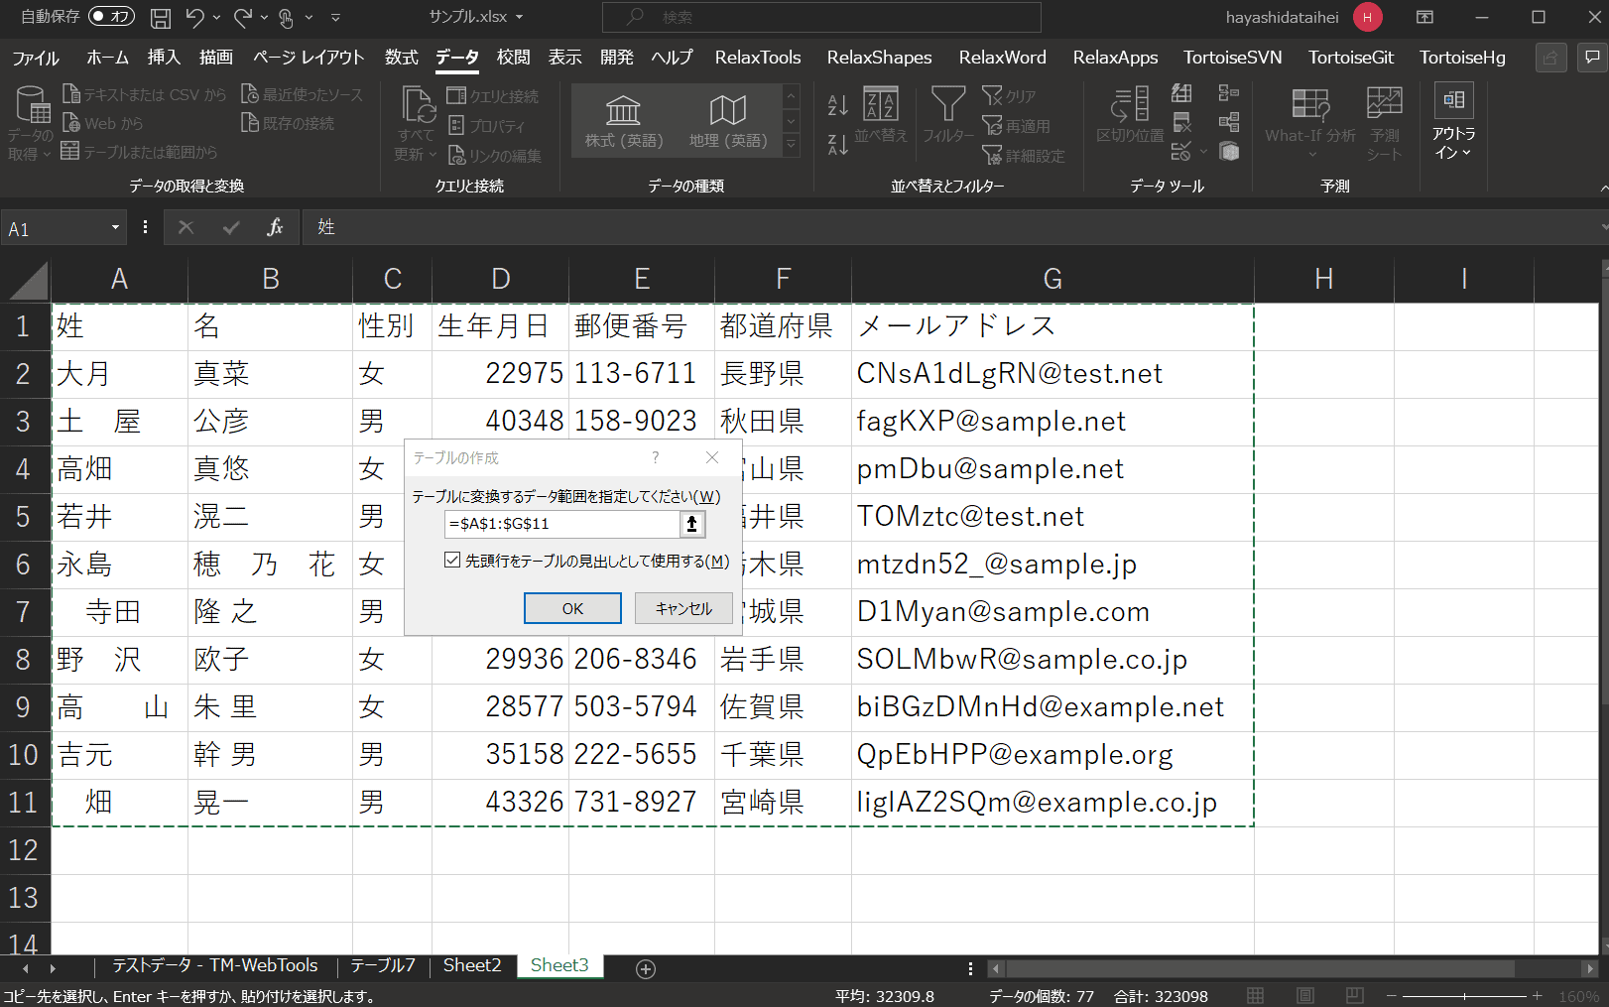Click Cancel (キャンセル) in the dialog

tap(683, 608)
